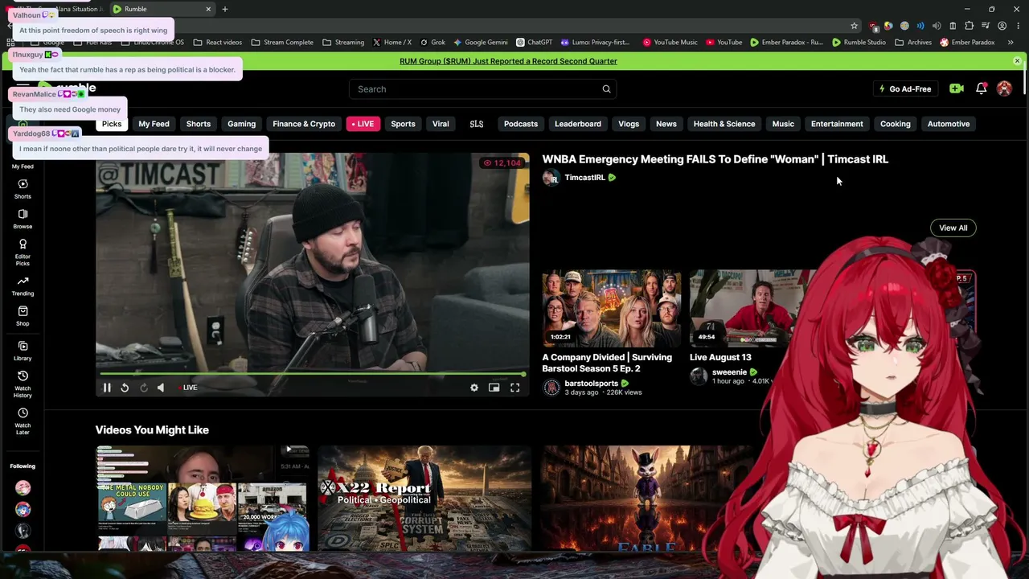Open Shop in the left sidebar

(x=23, y=316)
